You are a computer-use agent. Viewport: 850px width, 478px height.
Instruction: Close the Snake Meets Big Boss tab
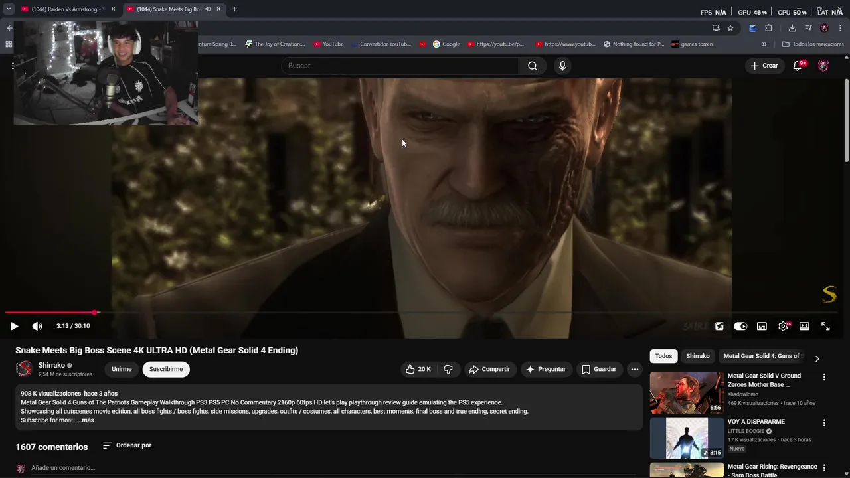(218, 9)
